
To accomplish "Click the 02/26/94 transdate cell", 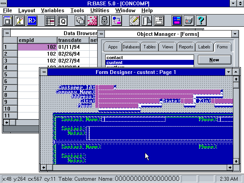I will (x=74, y=54).
